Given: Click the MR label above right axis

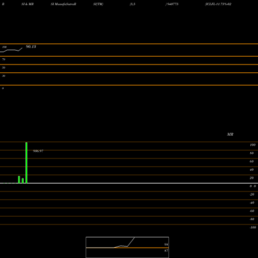Looking at the screenshot, I should 230,134.
